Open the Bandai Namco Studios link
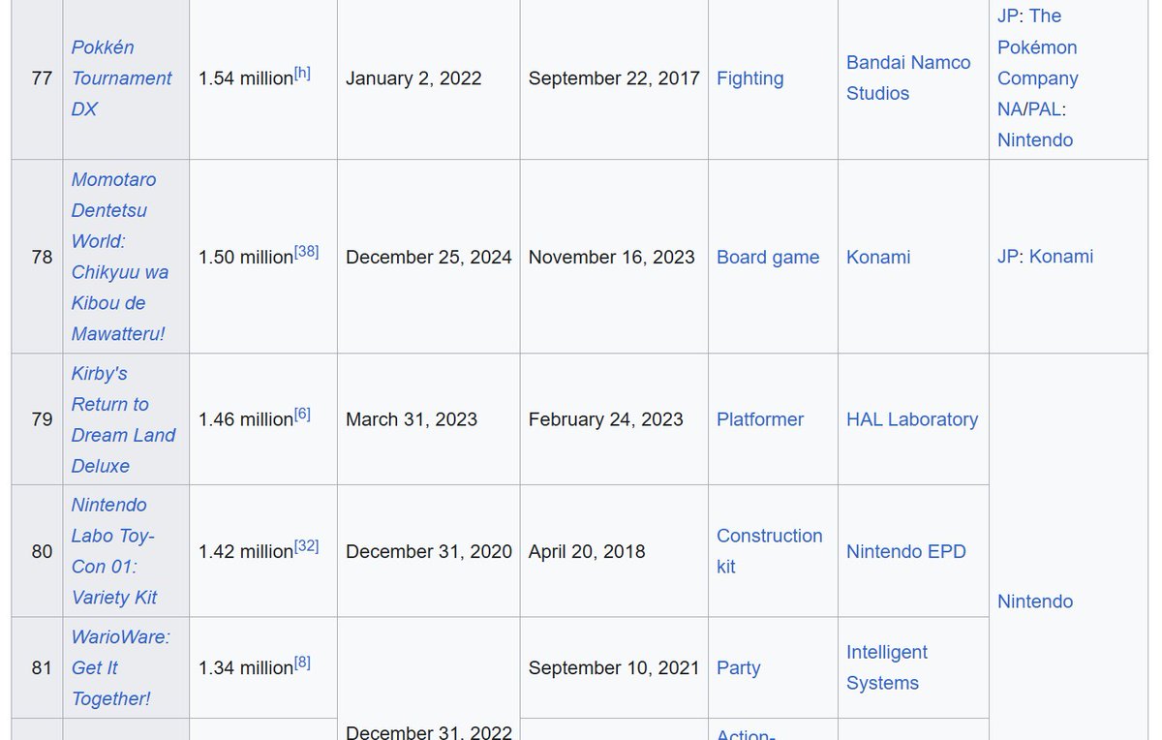This screenshot has height=740, width=1162. tap(908, 78)
